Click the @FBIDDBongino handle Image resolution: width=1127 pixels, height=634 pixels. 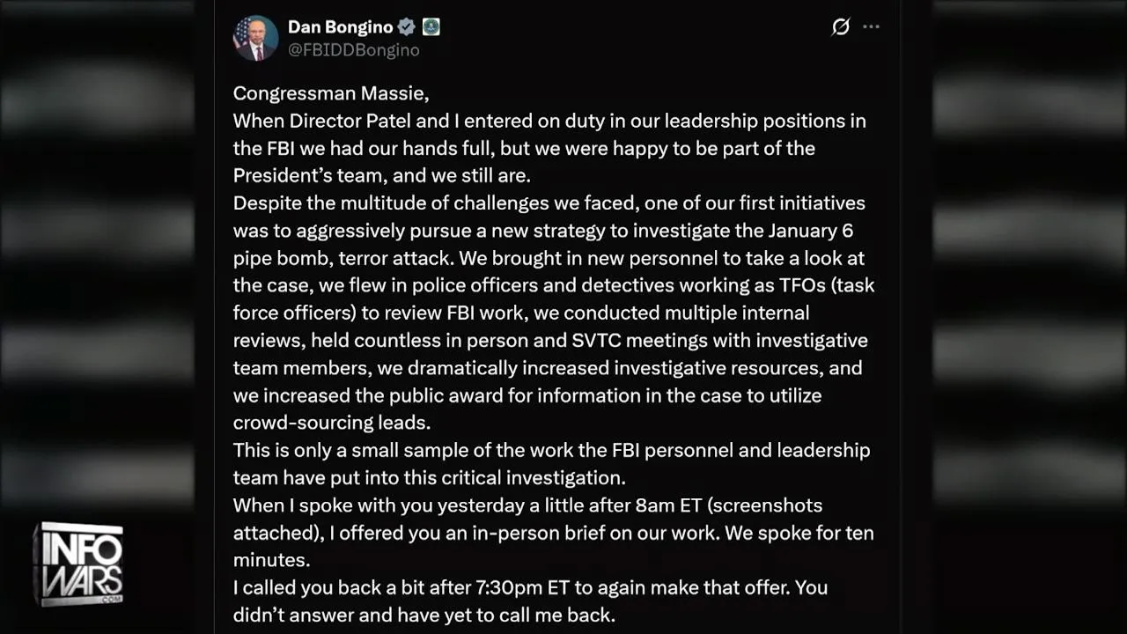[x=353, y=50]
